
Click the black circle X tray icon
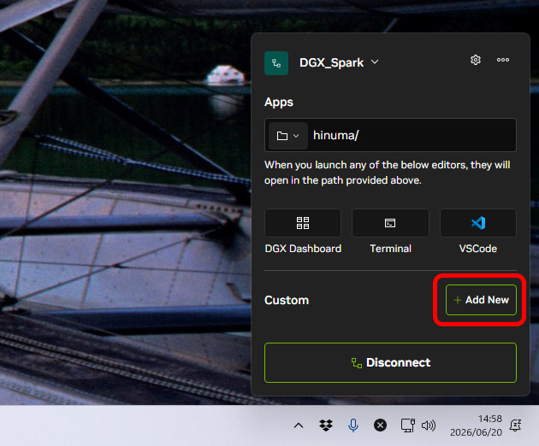click(x=380, y=425)
